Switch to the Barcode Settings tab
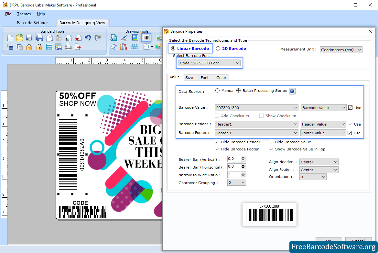This screenshot has height=253, width=378. pos(33,23)
